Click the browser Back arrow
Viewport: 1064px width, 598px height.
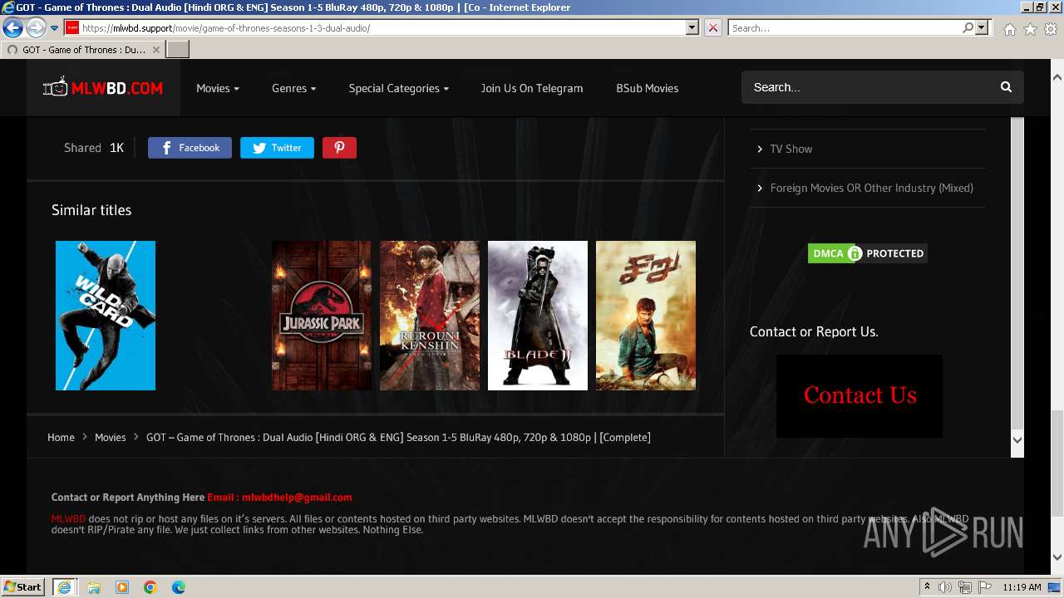pos(12,27)
